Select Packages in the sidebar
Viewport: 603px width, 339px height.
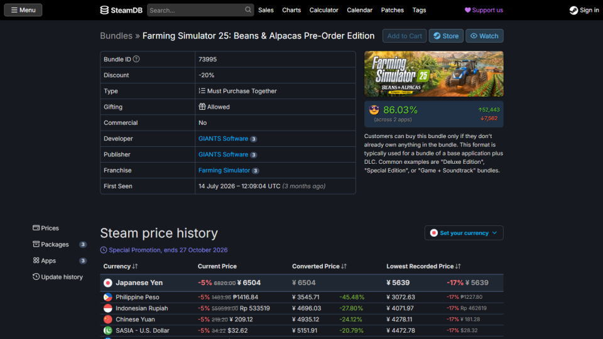point(51,244)
